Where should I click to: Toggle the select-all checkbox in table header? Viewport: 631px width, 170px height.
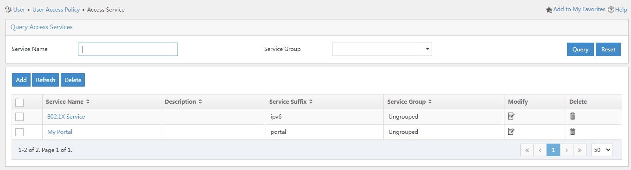point(19,102)
